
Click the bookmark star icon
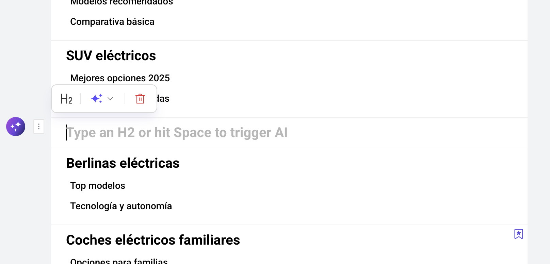518,234
